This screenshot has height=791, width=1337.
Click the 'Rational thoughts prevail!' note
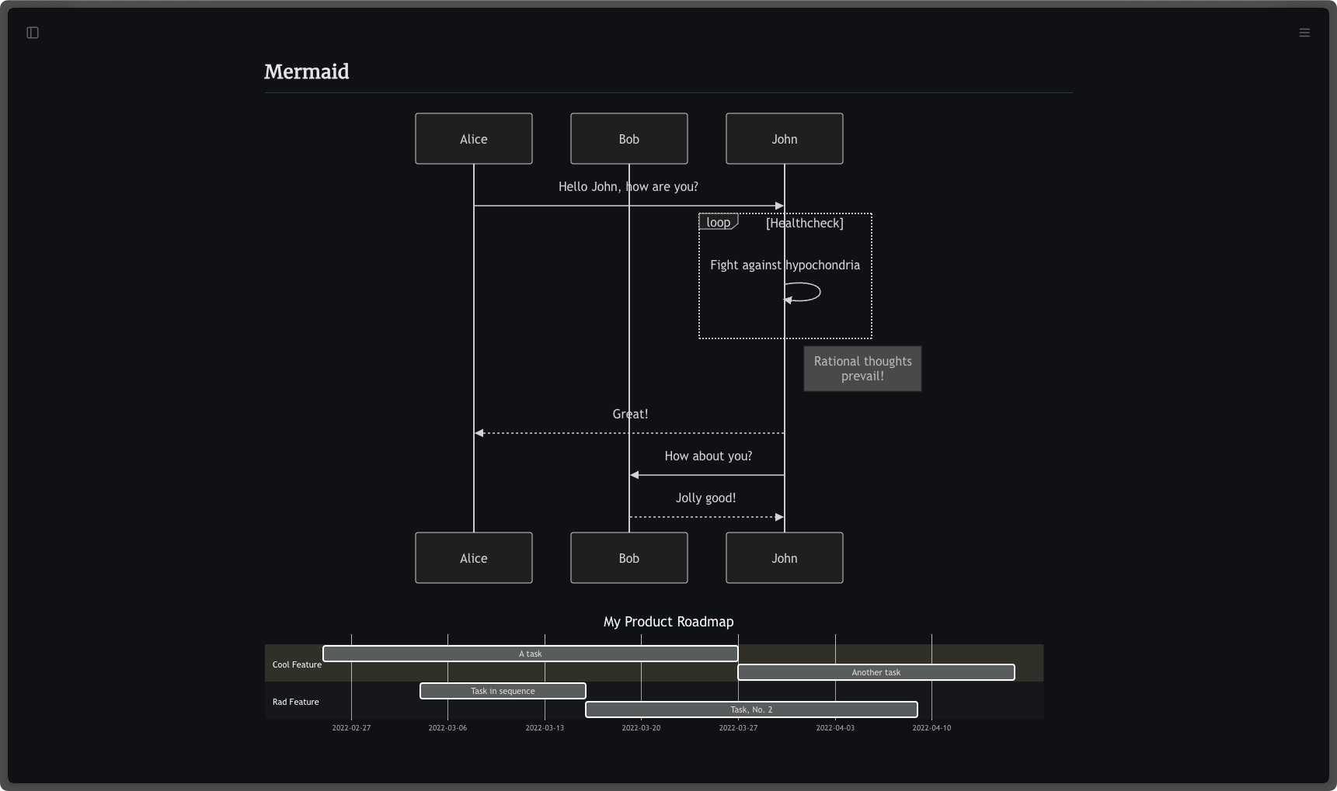tap(862, 369)
